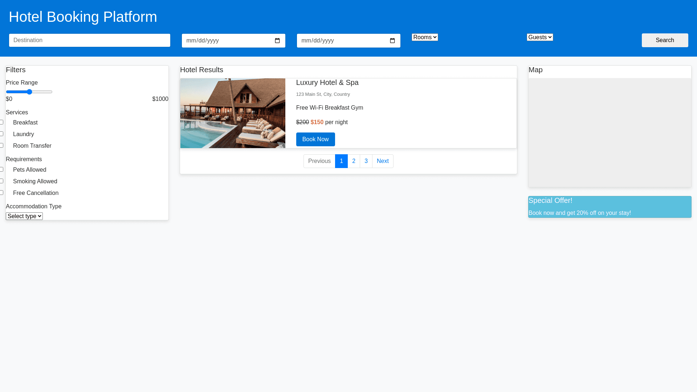697x392 pixels.
Task: Click the Price Range slider handle
Action: point(29,92)
